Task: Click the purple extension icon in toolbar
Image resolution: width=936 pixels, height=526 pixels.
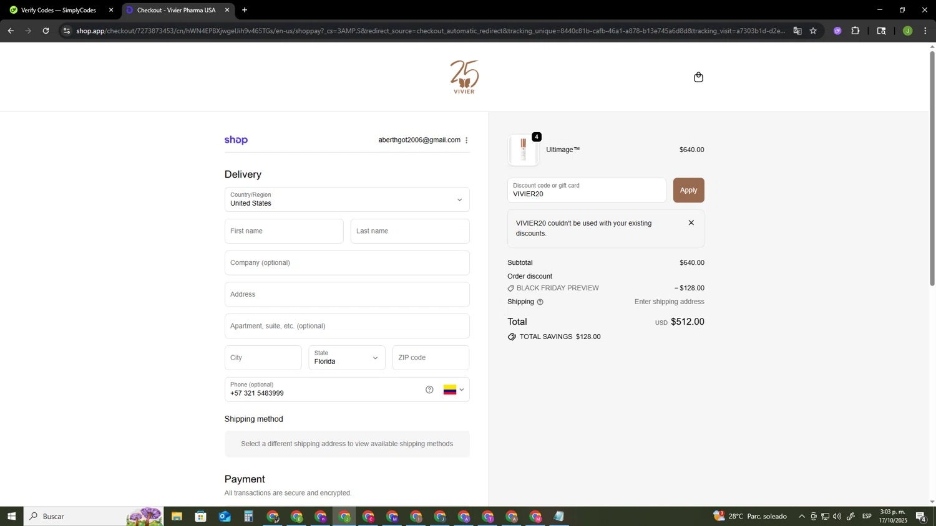Action: click(x=837, y=31)
